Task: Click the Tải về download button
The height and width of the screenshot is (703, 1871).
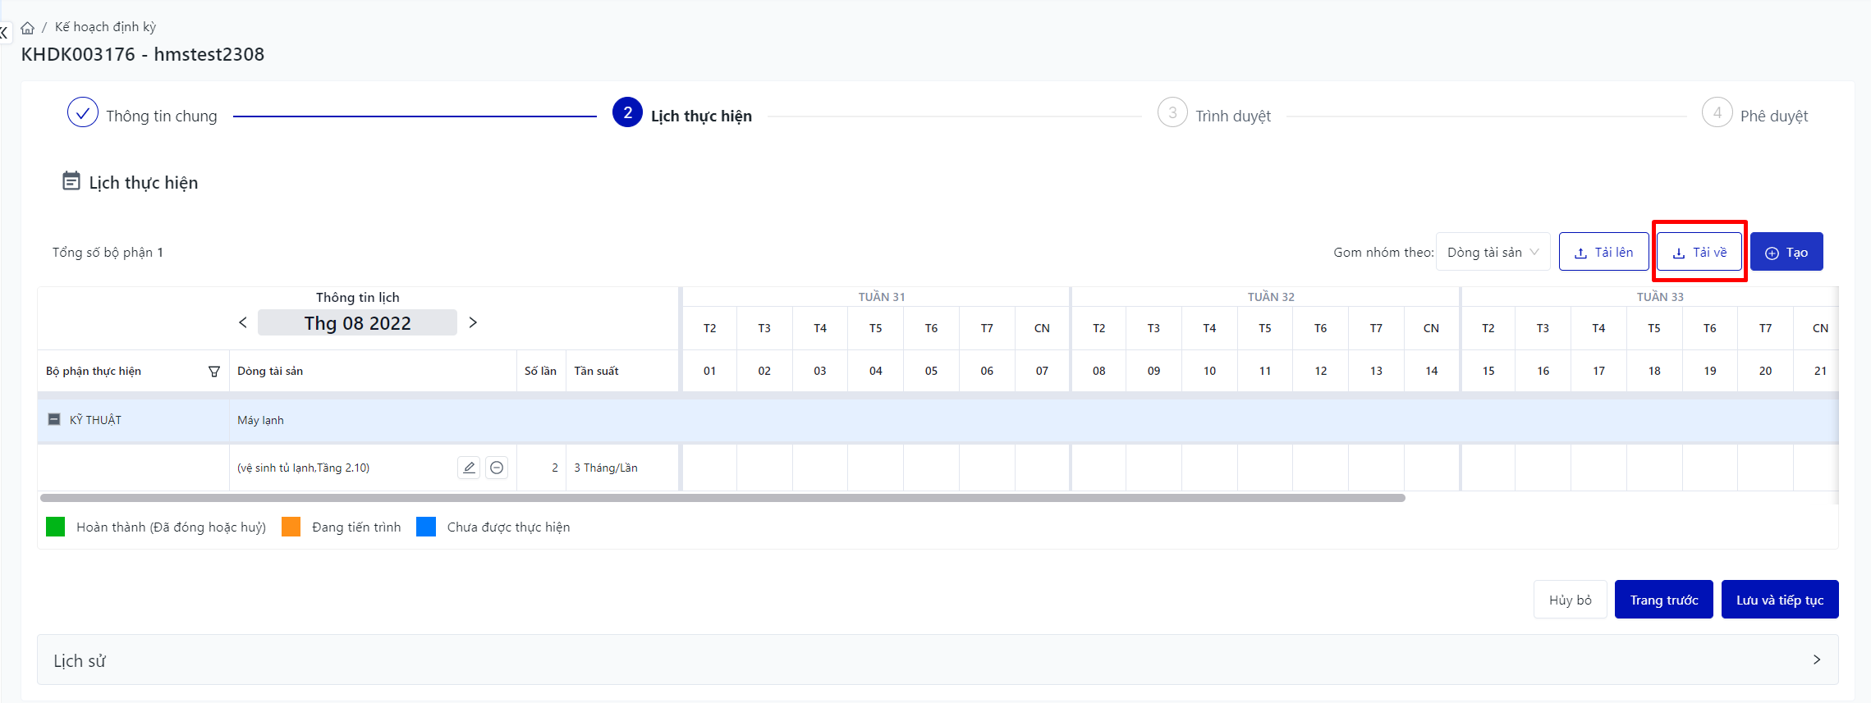Action: [x=1699, y=252]
